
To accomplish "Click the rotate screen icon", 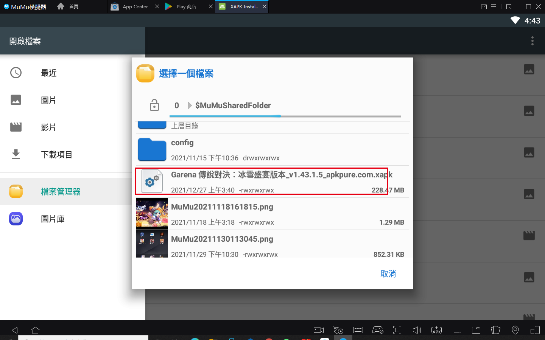I will point(496,330).
